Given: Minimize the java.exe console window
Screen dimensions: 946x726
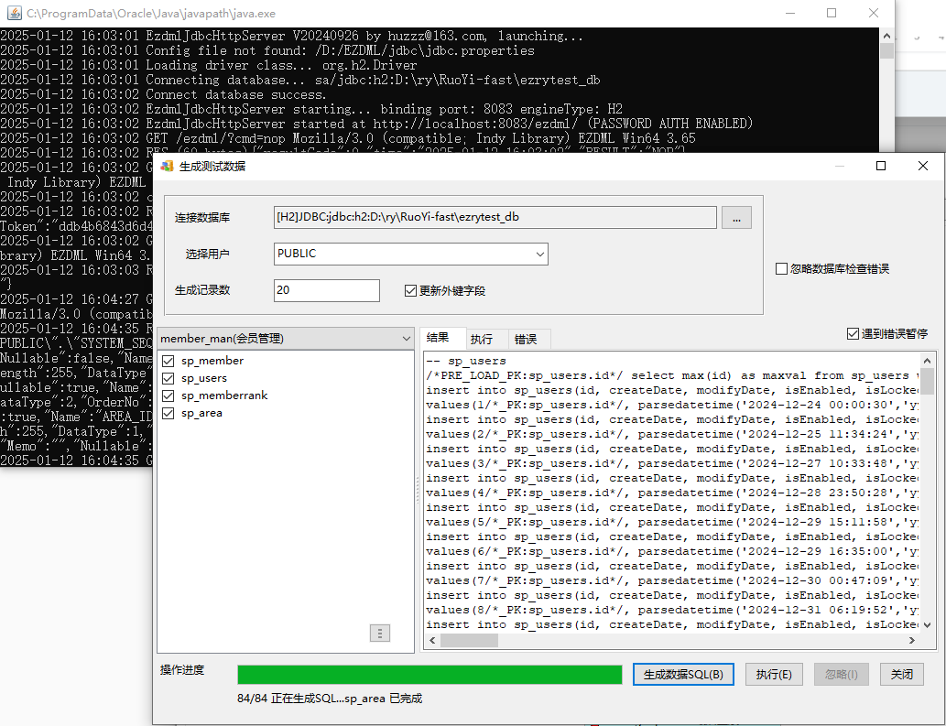Looking at the screenshot, I should tap(789, 14).
